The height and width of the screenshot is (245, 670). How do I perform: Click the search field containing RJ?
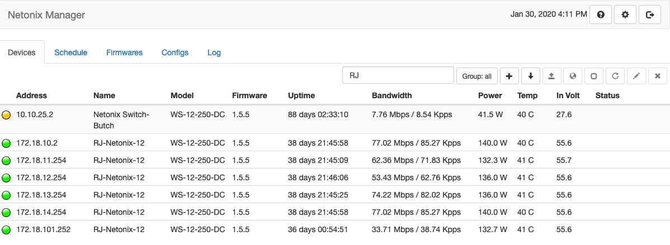[398, 75]
